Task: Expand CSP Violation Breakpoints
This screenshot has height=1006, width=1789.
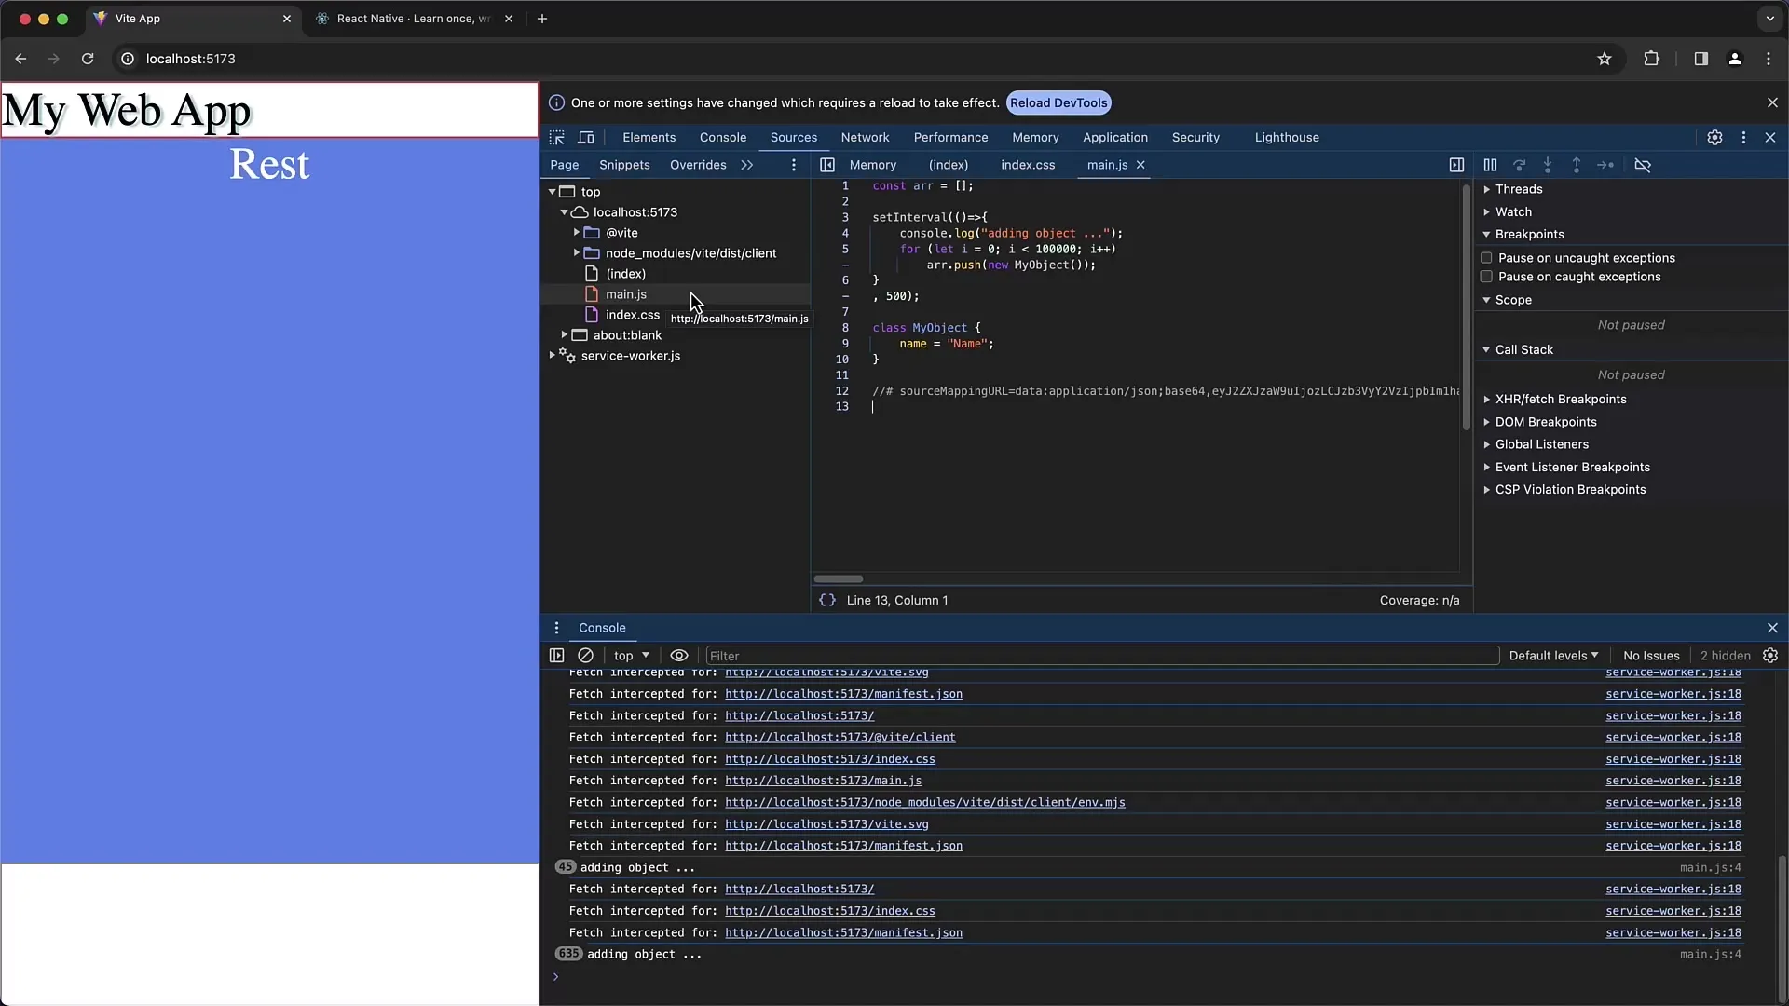Action: pos(1570,490)
